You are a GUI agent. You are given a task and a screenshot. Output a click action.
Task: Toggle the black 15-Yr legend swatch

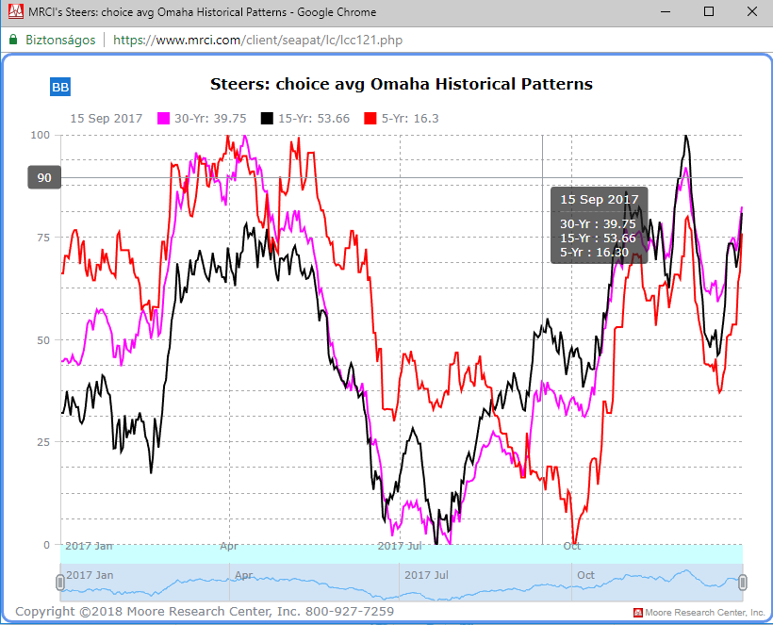coord(267,118)
